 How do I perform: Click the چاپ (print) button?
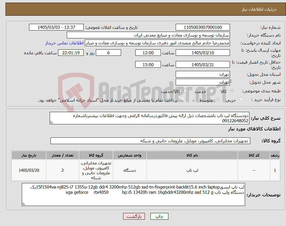[x=159, y=216]
